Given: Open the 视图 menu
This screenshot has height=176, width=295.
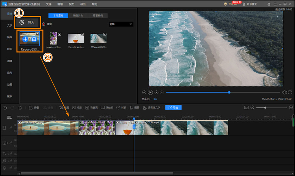Looking at the screenshot, I should tap(72, 4).
